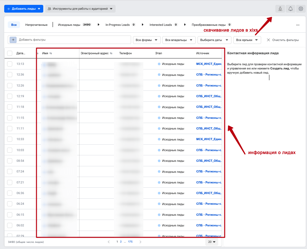Open the Выберите даты dropdown
Viewport: 307px width, 249px height.
tap(214, 40)
